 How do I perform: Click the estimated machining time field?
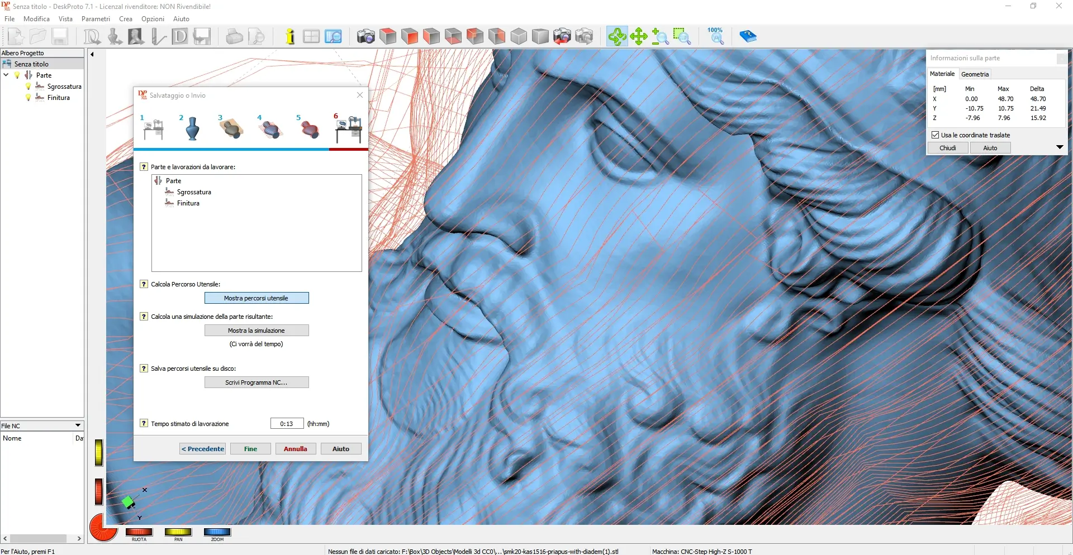click(x=287, y=424)
